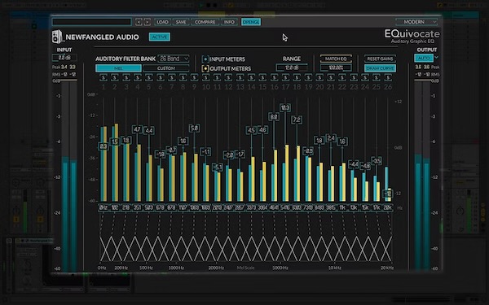Image resolution: width=489 pixels, height=305 pixels.
Task: Click the MATCH EQ button
Action: pyautogui.click(x=336, y=59)
